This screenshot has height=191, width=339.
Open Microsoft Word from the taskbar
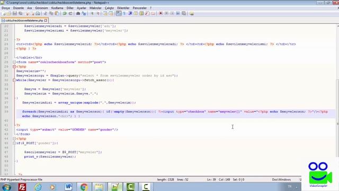point(68,187)
